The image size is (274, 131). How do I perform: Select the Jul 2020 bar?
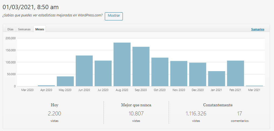click(x=103, y=73)
